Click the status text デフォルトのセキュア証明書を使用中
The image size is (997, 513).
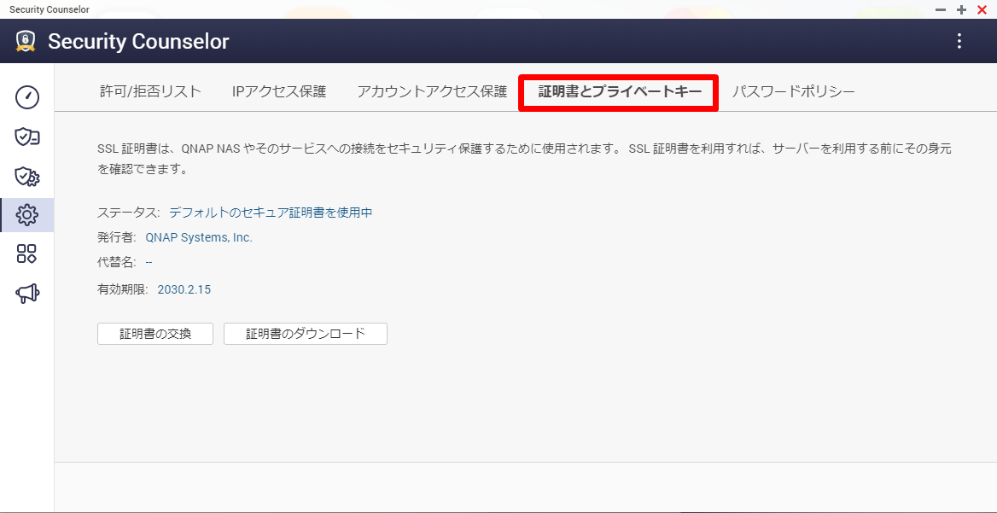click(x=271, y=213)
